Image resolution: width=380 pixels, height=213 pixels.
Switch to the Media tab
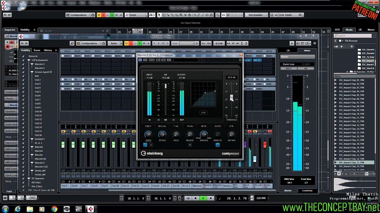pyautogui.click(x=349, y=30)
